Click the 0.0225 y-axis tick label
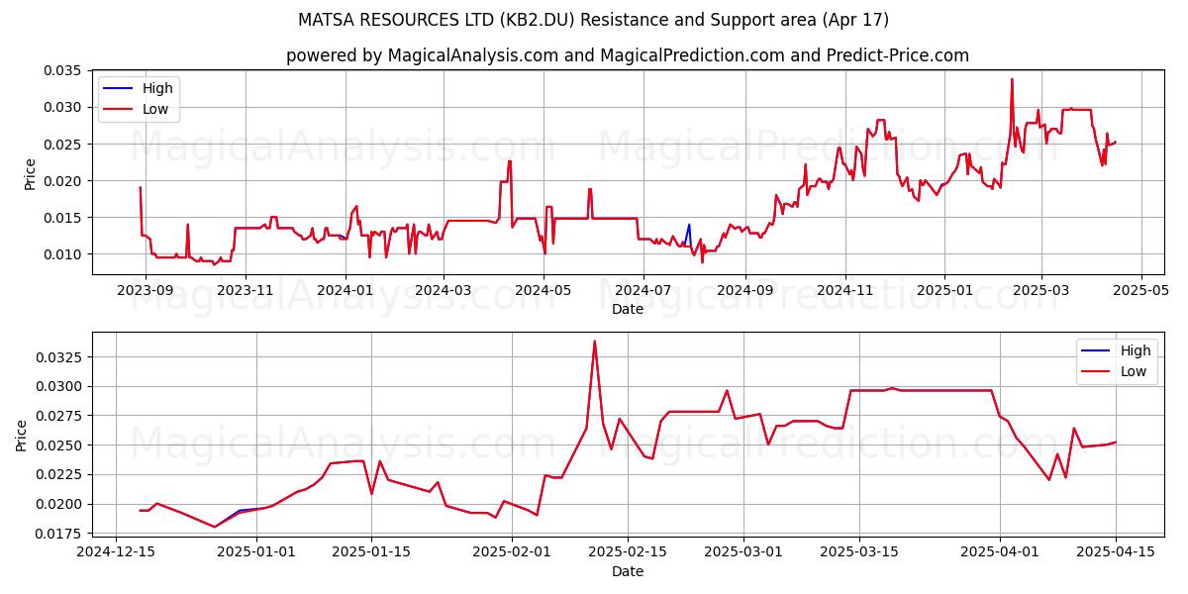This screenshot has width=1188, height=594. 61,474
